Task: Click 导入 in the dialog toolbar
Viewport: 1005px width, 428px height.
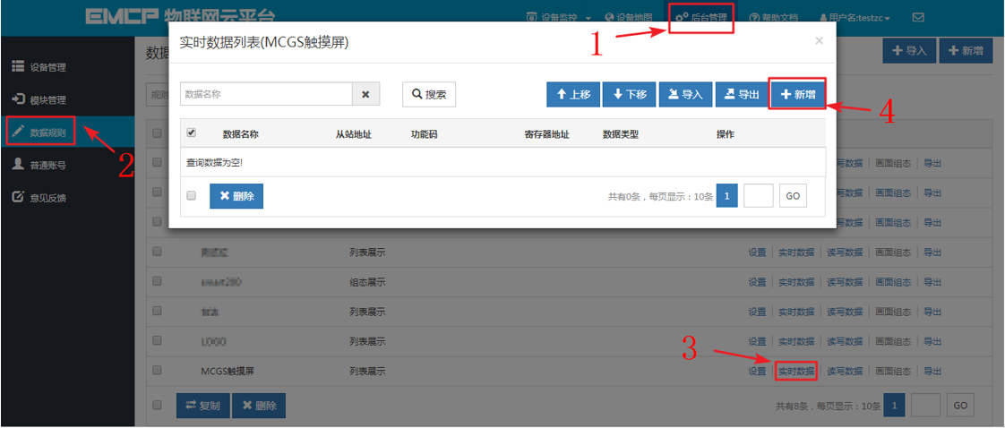Action: pos(685,94)
